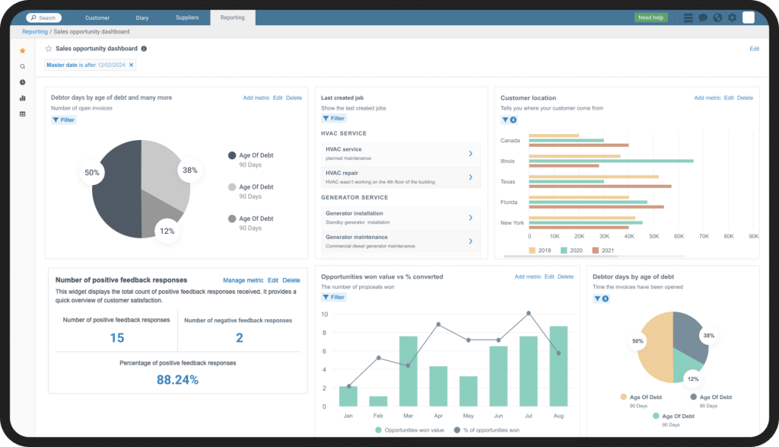Open the favorites star in the sidebar
Image resolution: width=779 pixels, height=447 pixels.
point(22,50)
